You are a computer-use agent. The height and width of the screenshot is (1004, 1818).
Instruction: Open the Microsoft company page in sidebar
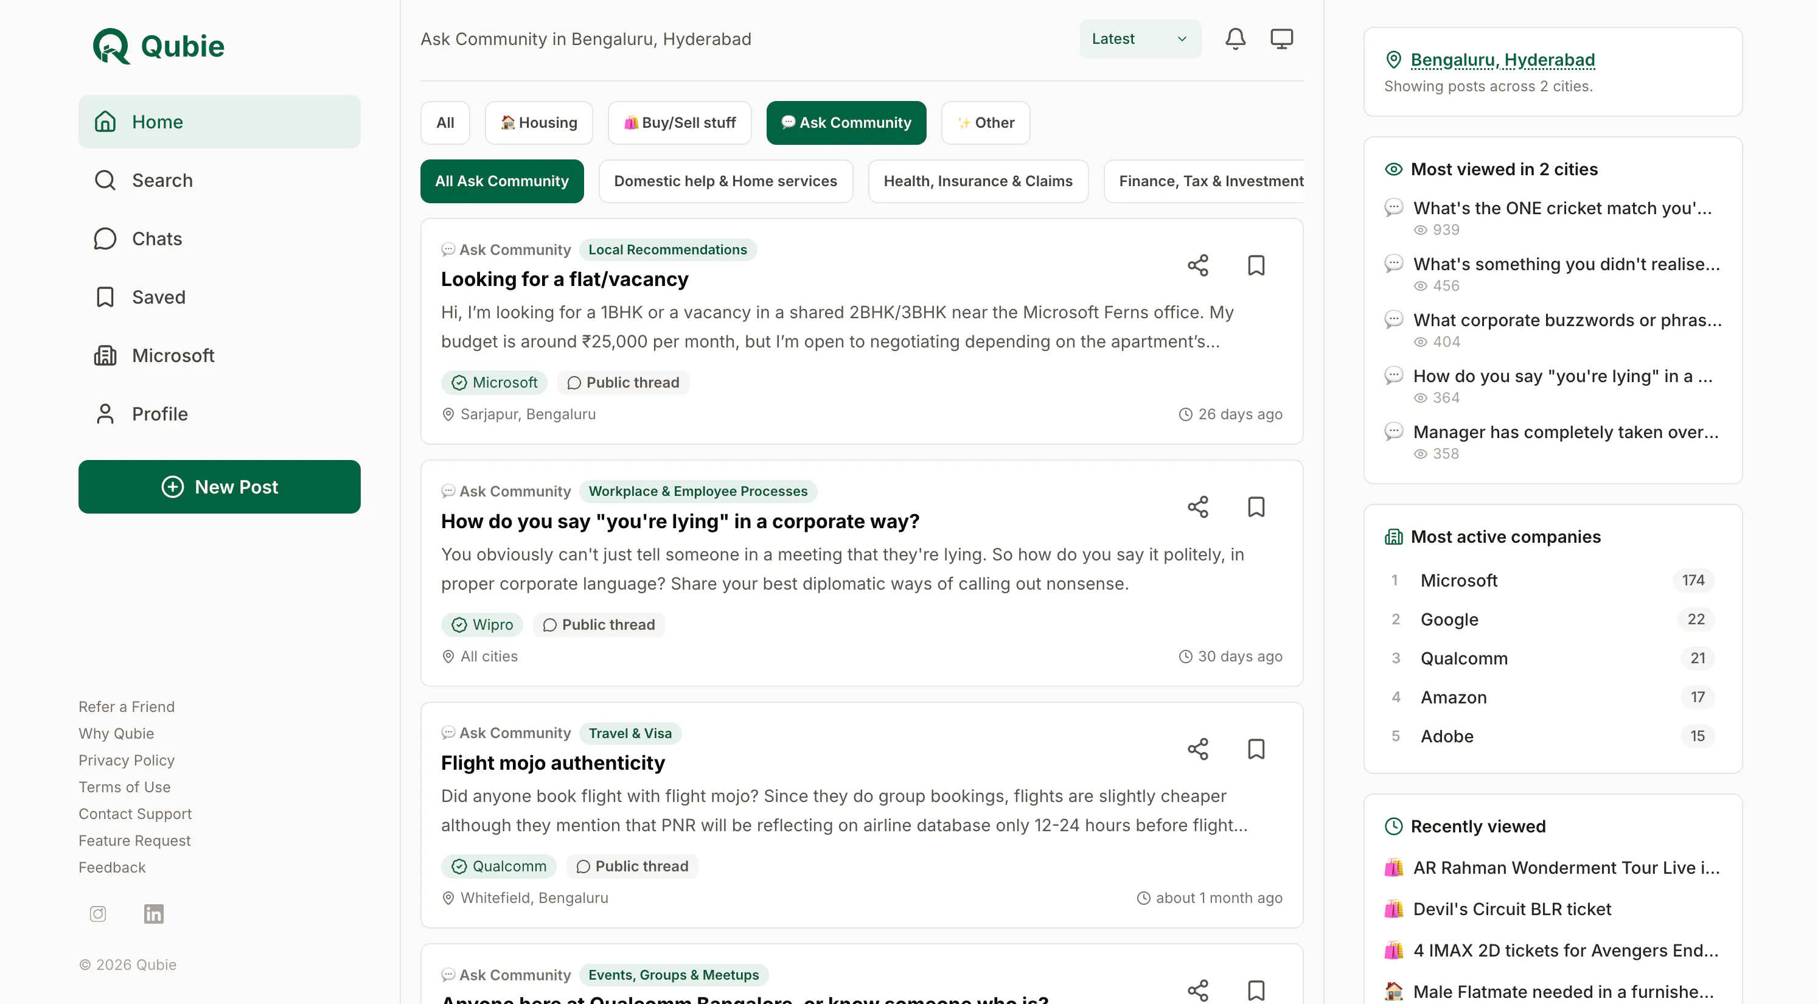tap(220, 356)
